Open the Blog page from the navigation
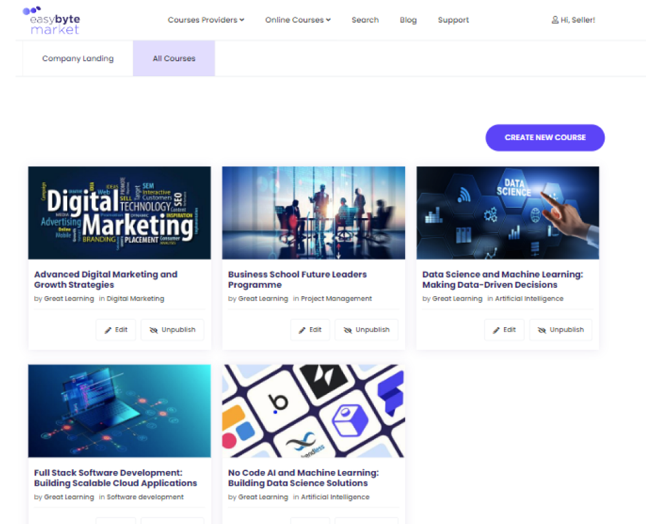This screenshot has height=524, width=646. pyautogui.click(x=408, y=20)
